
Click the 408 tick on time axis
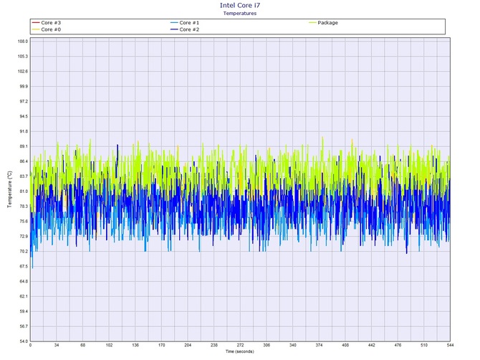coord(345,345)
